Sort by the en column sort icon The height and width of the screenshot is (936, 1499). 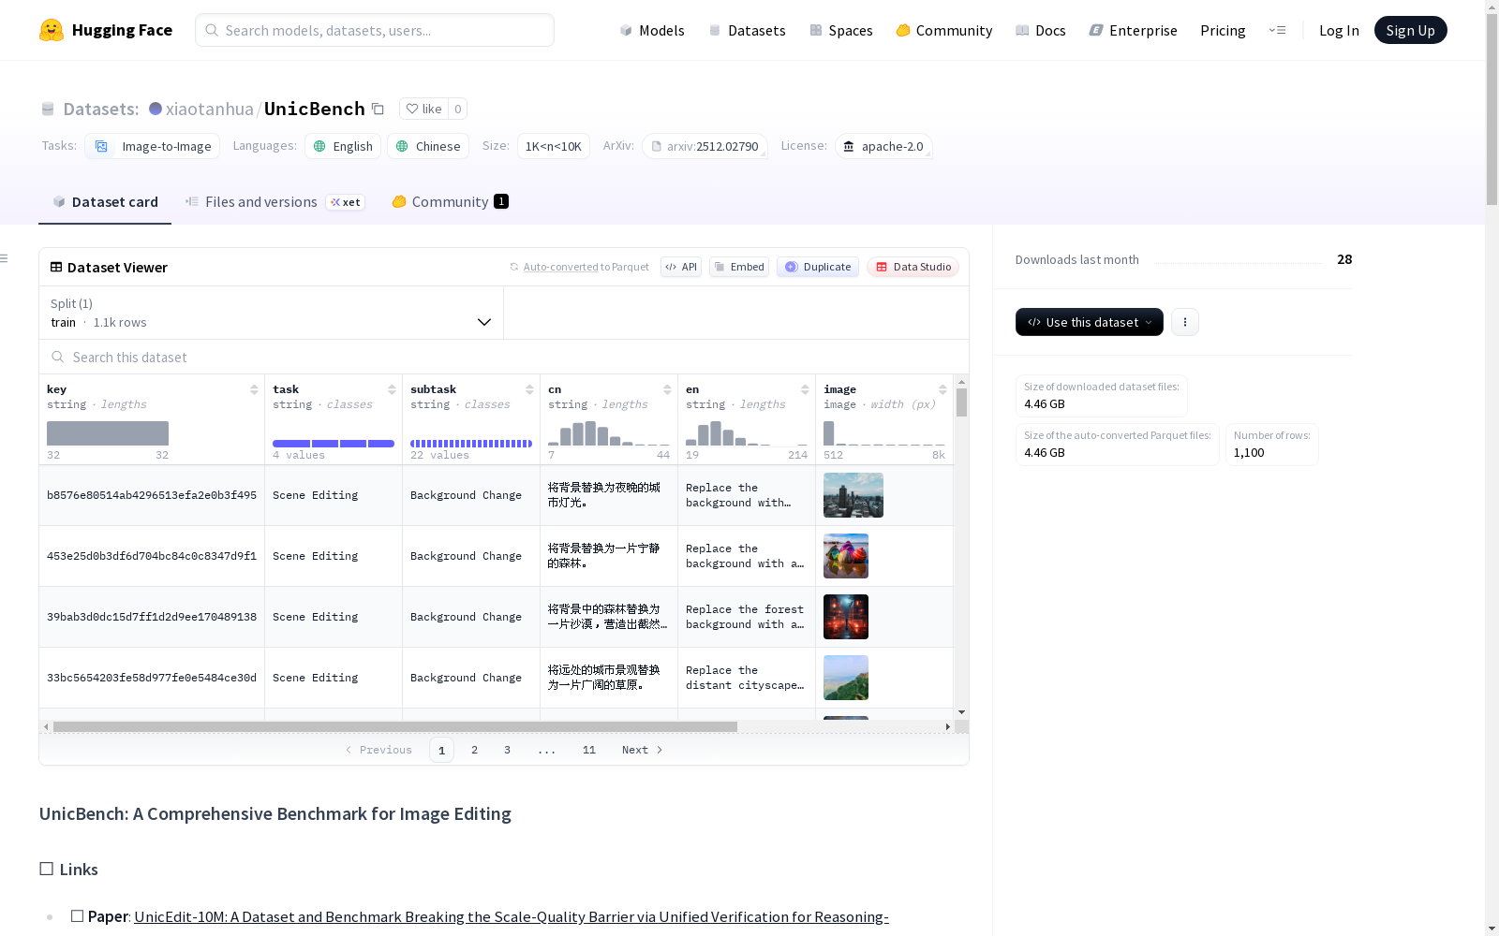coord(805,389)
